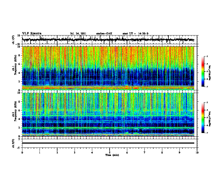
Task: Click time axis tick label "3"
Action: click(x=75, y=153)
